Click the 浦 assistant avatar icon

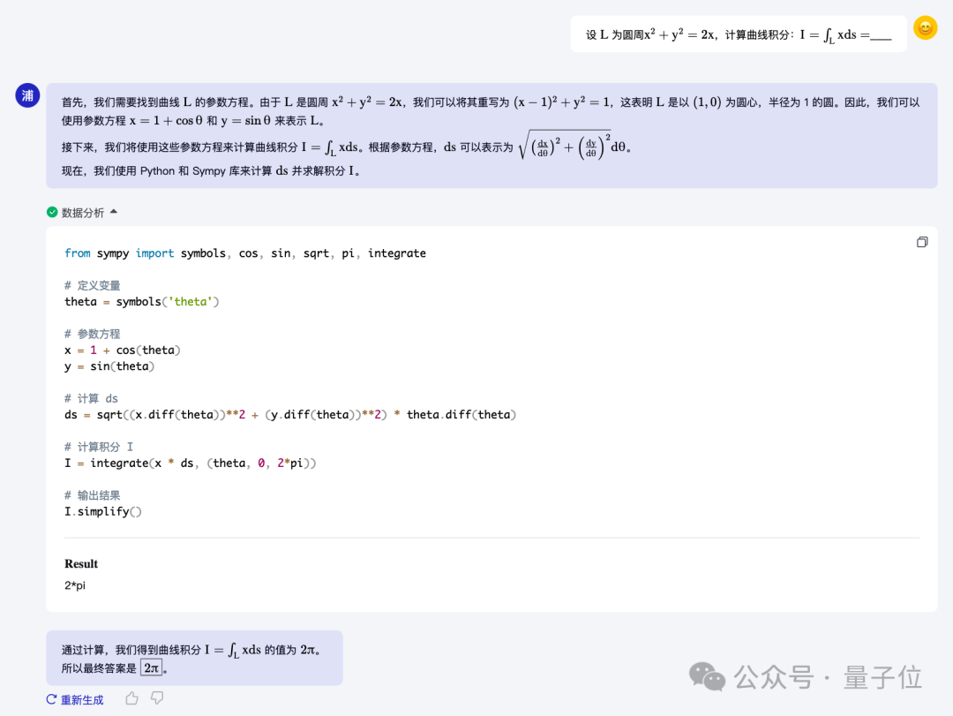(x=27, y=95)
